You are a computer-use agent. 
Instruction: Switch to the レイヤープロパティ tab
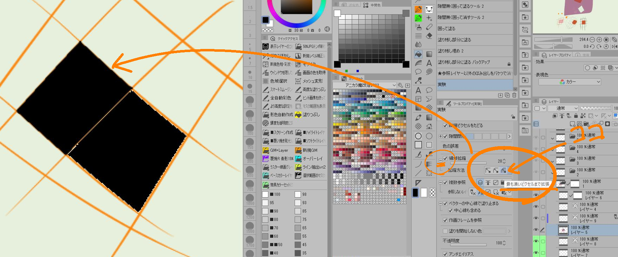click(556, 55)
